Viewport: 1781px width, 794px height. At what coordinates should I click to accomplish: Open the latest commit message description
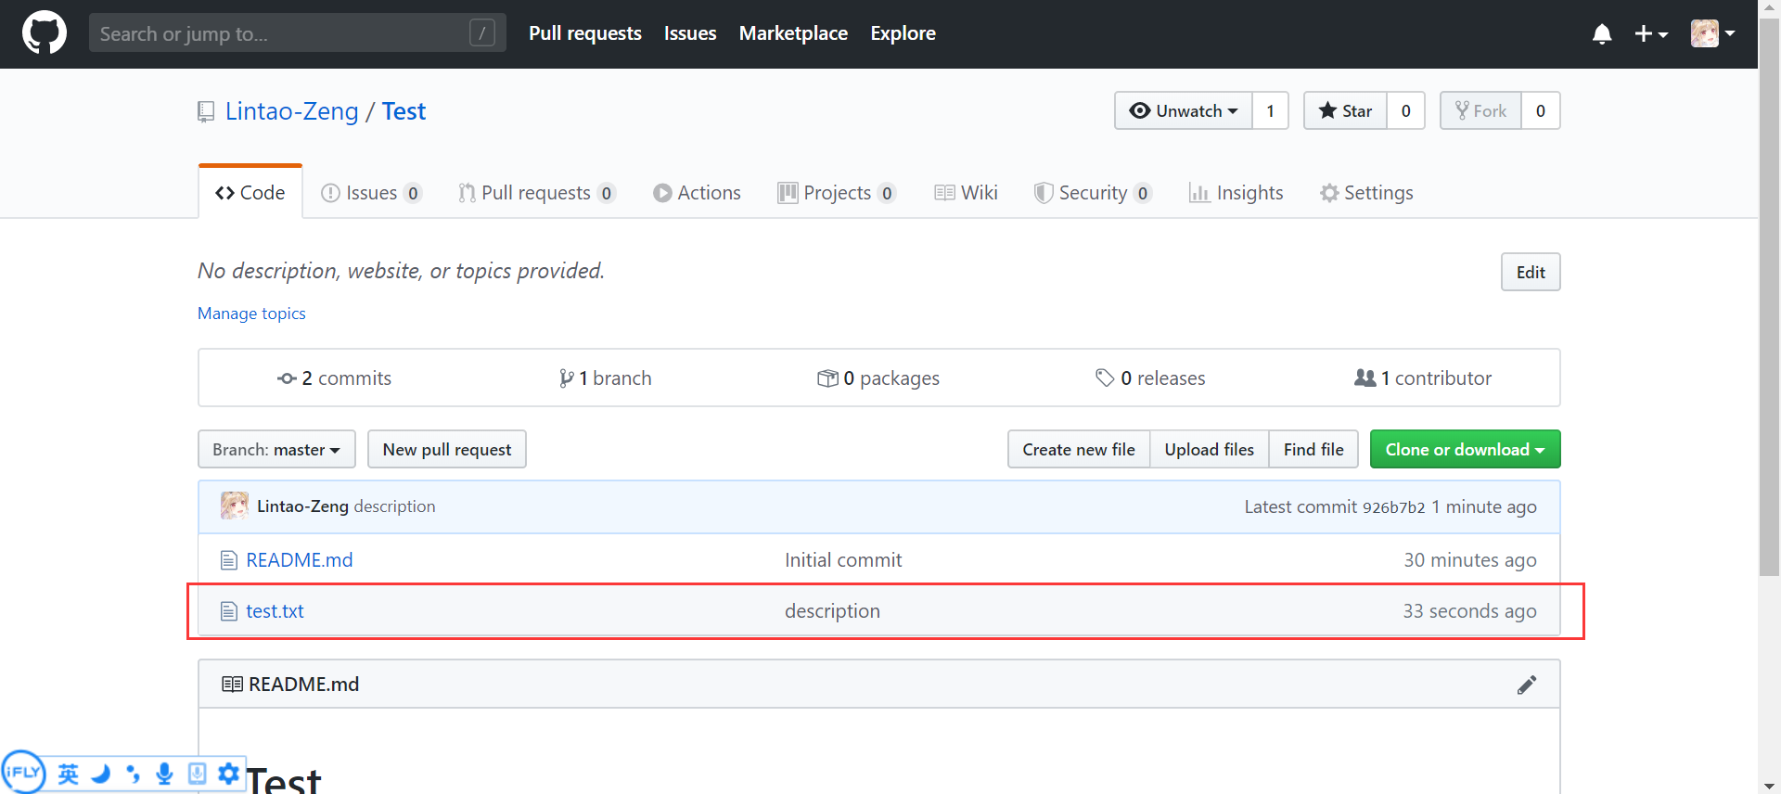[x=394, y=506]
